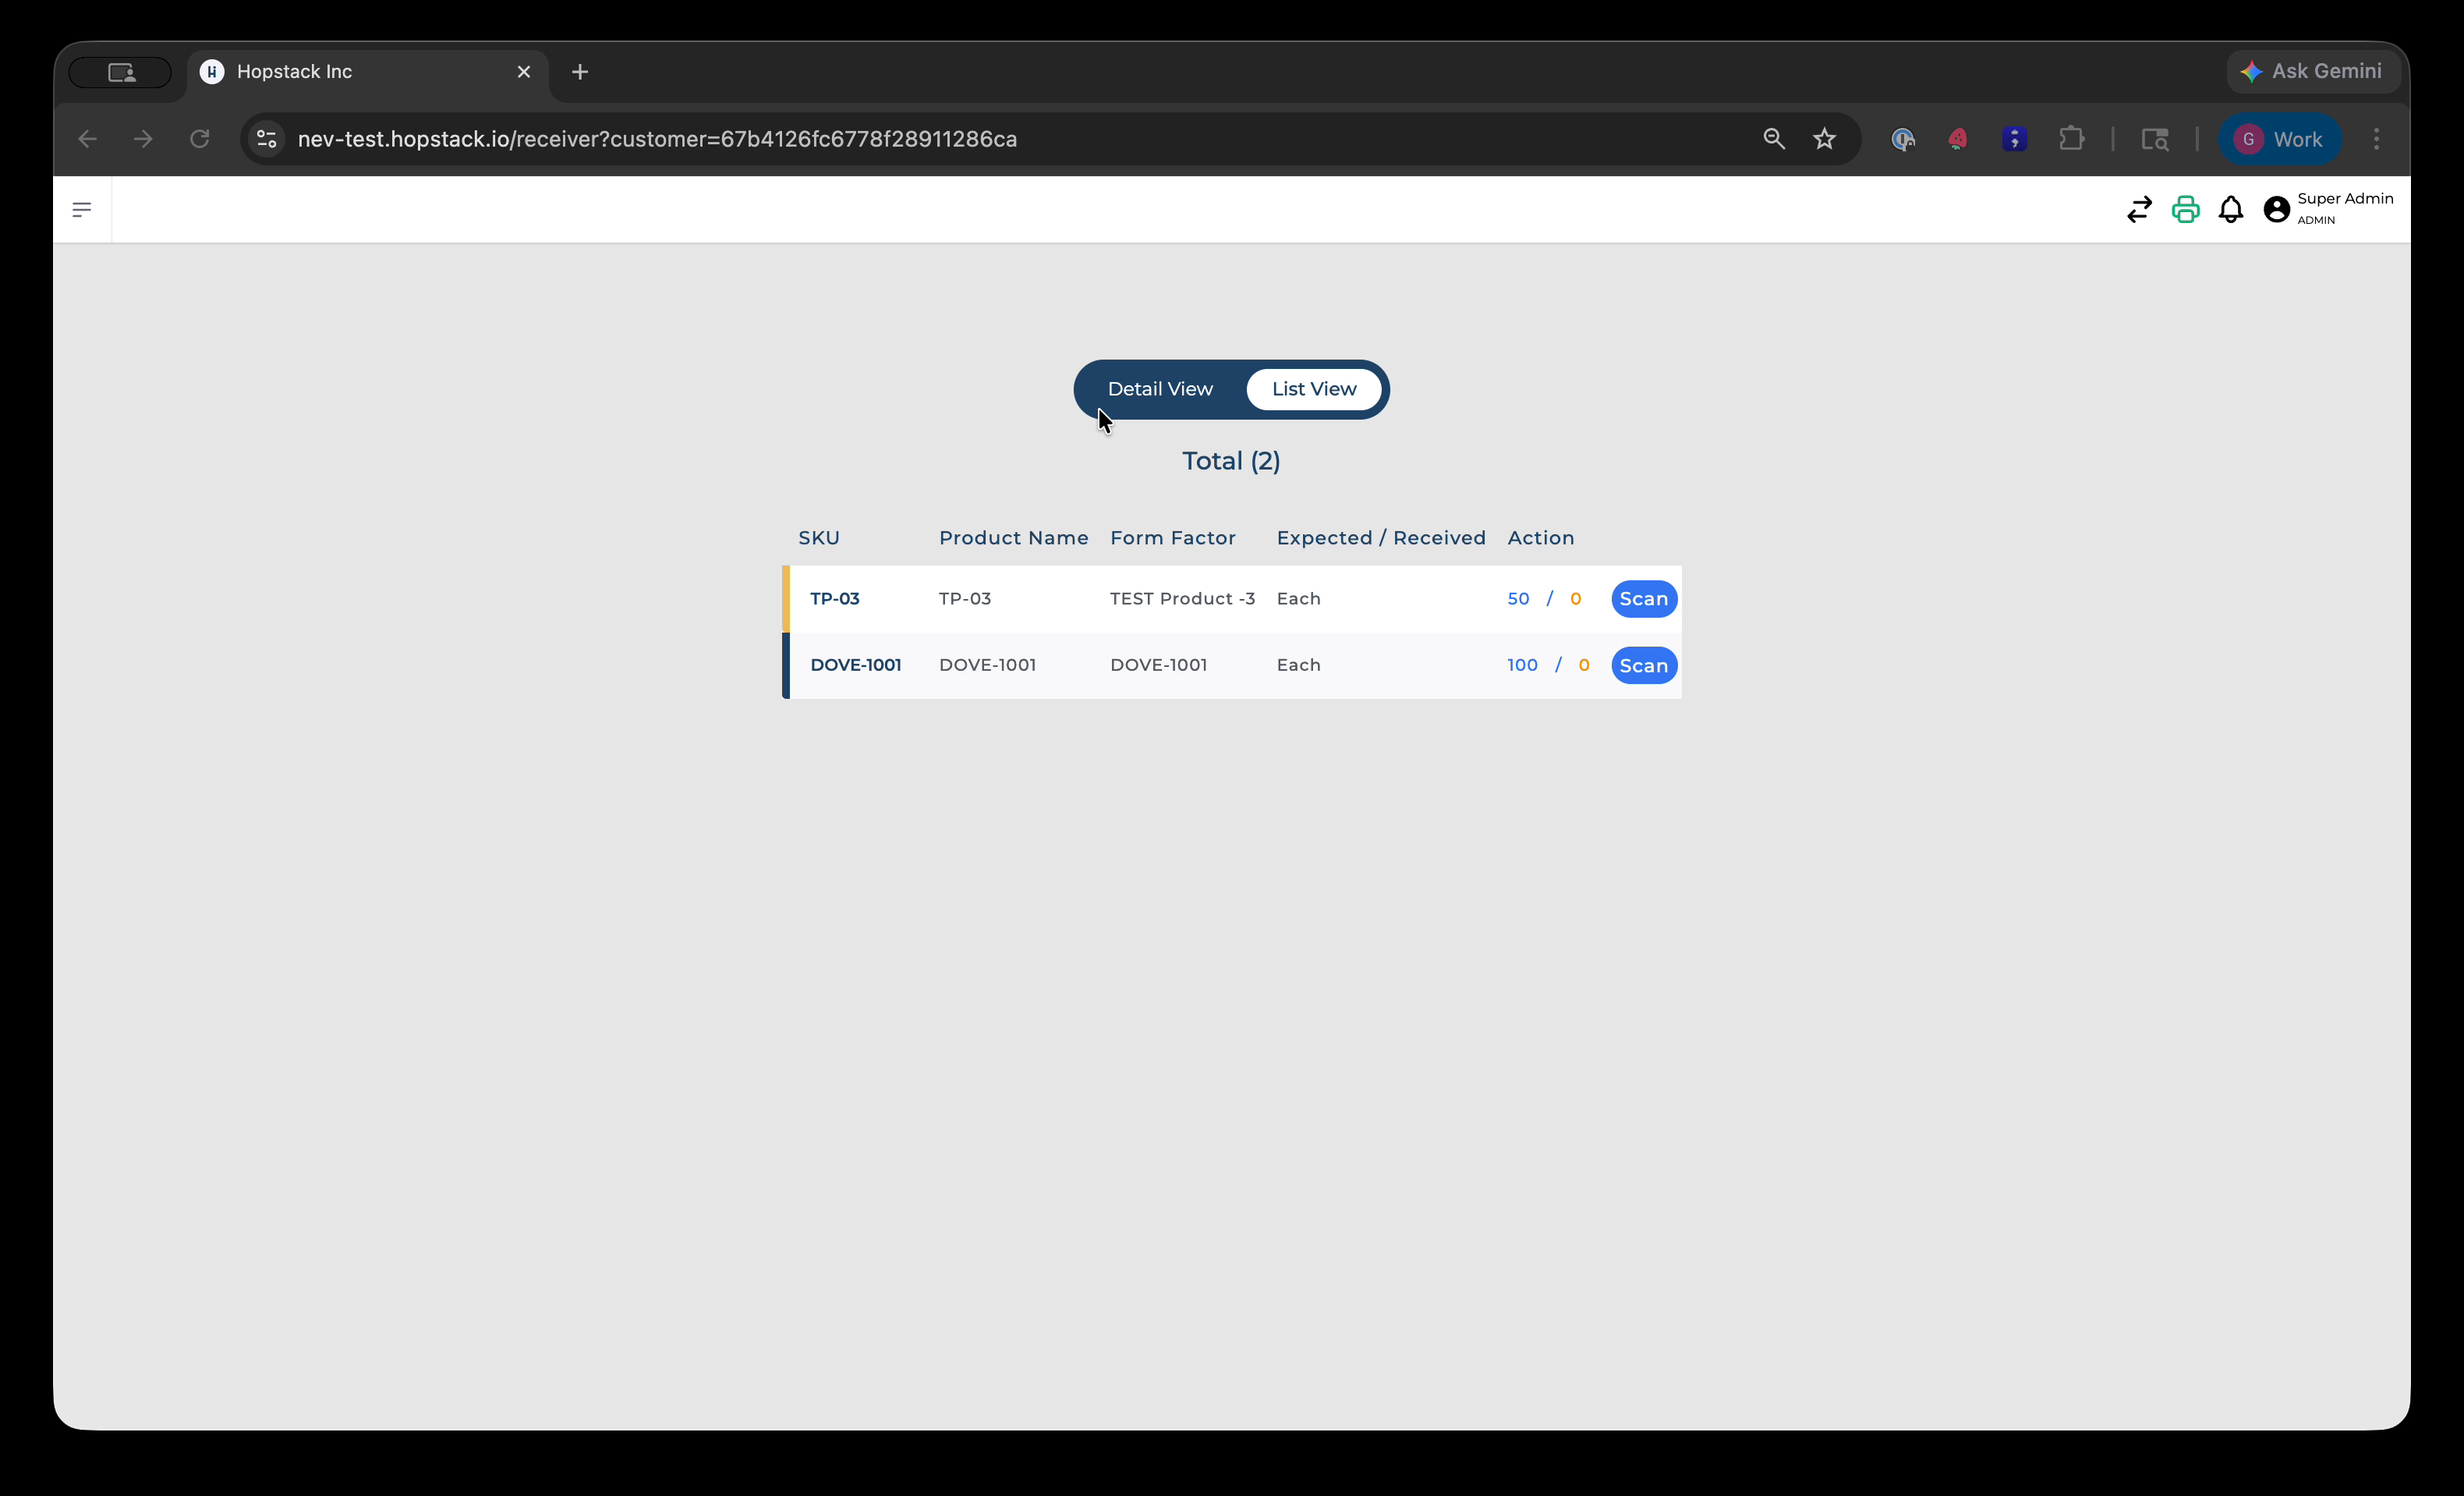Click the Super Admin name label

pyautogui.click(x=2345, y=199)
